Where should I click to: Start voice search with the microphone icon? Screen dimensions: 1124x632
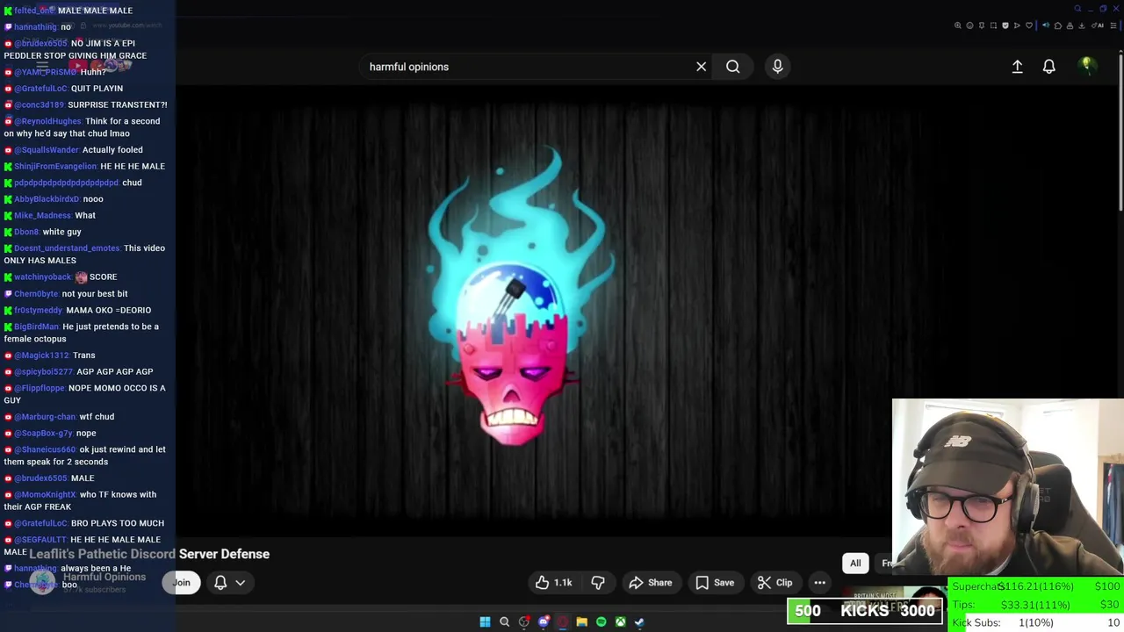pos(777,67)
